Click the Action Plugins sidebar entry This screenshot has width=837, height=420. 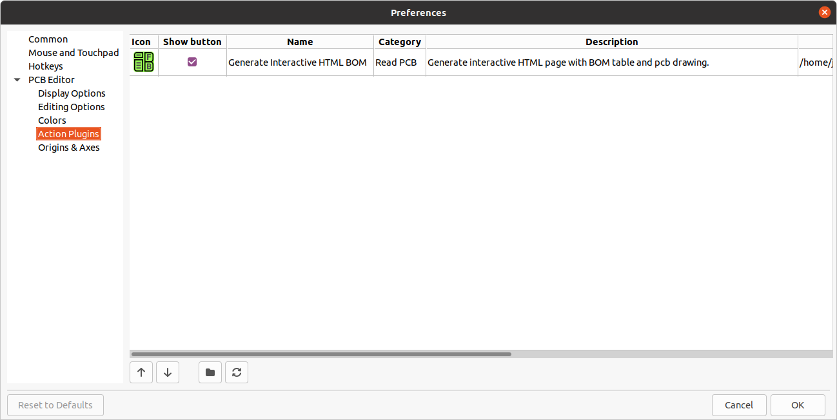pos(68,133)
